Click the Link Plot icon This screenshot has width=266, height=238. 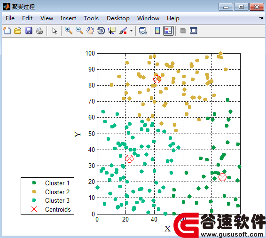pos(143,31)
